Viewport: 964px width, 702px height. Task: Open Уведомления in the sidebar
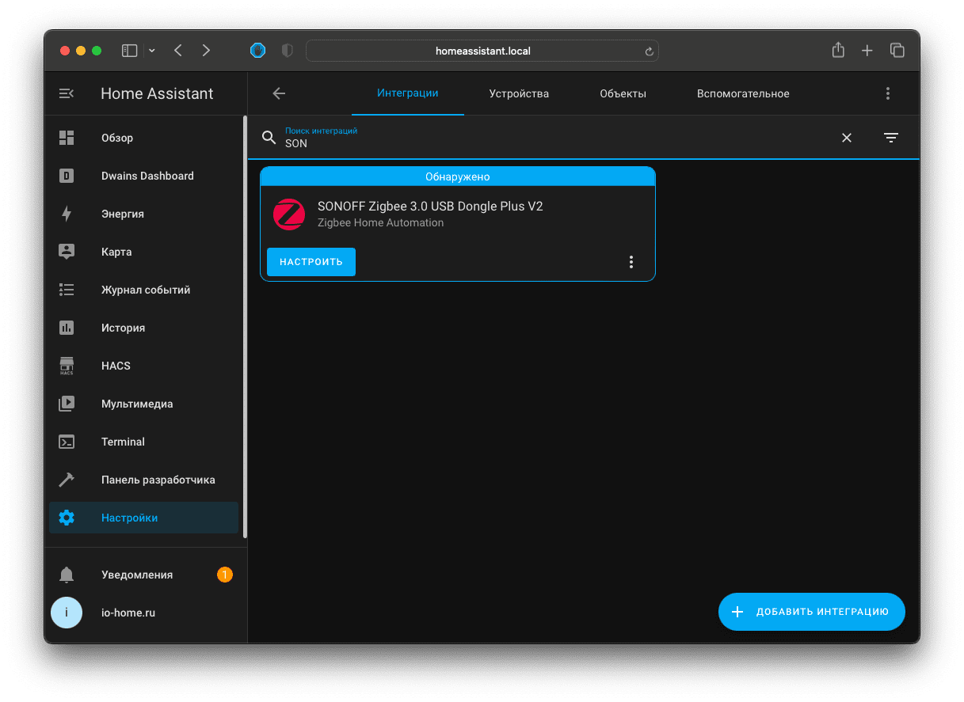[143, 575]
